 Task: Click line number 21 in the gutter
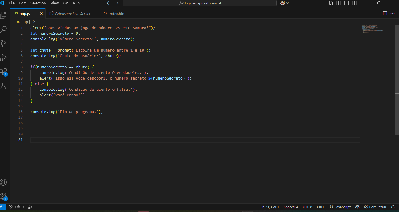(x=20, y=140)
